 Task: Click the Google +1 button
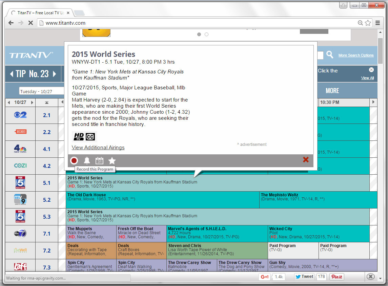[x=265, y=277]
